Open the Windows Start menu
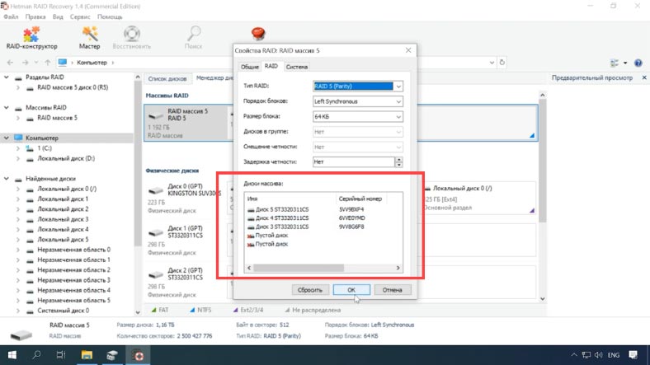The image size is (650, 365). tap(12, 355)
